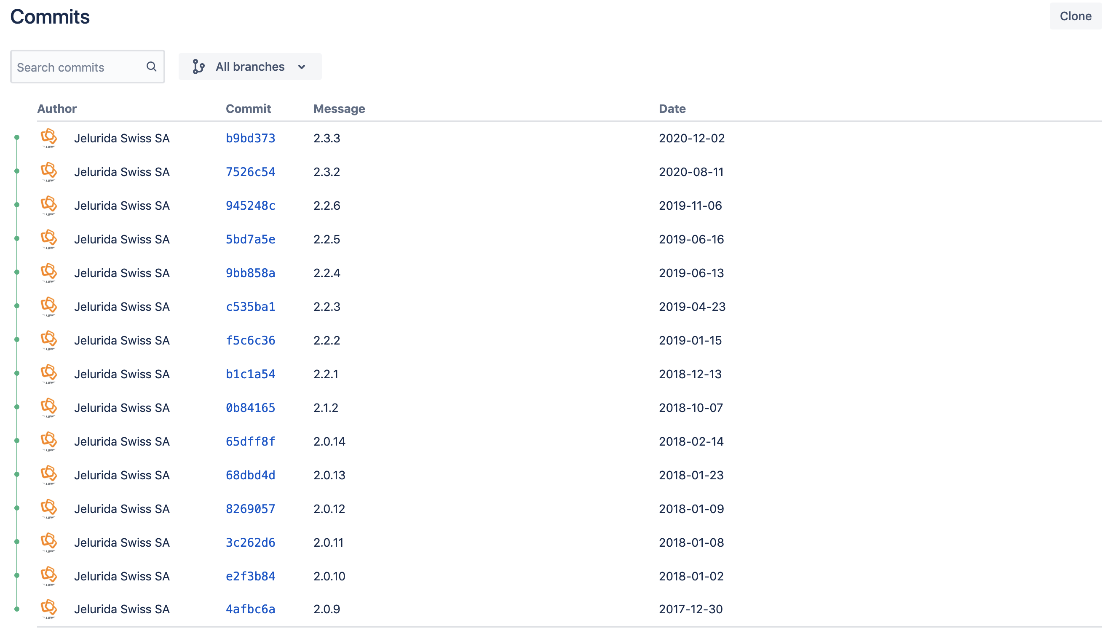Viewport: 1108px width, 636px height.
Task: Open commit 65dff8f link
Action: [250, 441]
